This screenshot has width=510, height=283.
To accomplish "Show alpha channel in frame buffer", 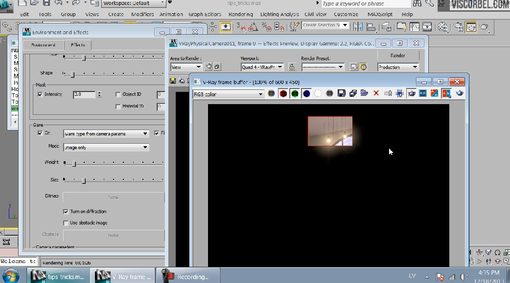I will point(318,94).
